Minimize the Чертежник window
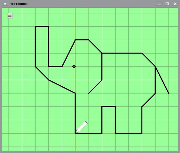180x153 pixels. pyautogui.click(x=159, y=4)
